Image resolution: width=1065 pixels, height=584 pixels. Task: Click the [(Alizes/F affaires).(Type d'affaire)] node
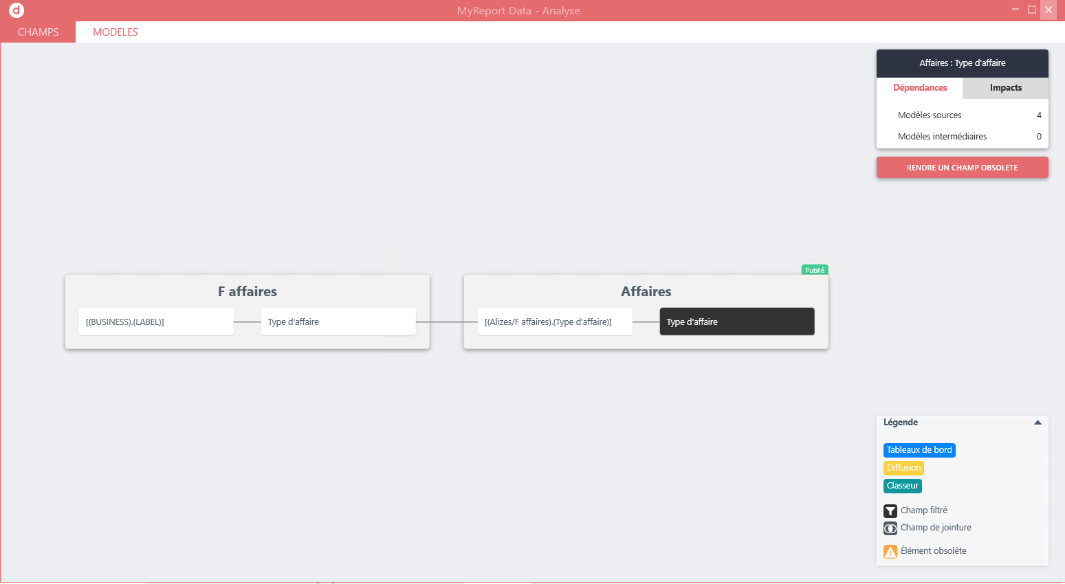point(554,322)
